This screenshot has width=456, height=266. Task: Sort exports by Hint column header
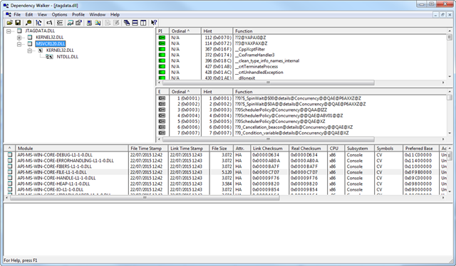[217, 92]
